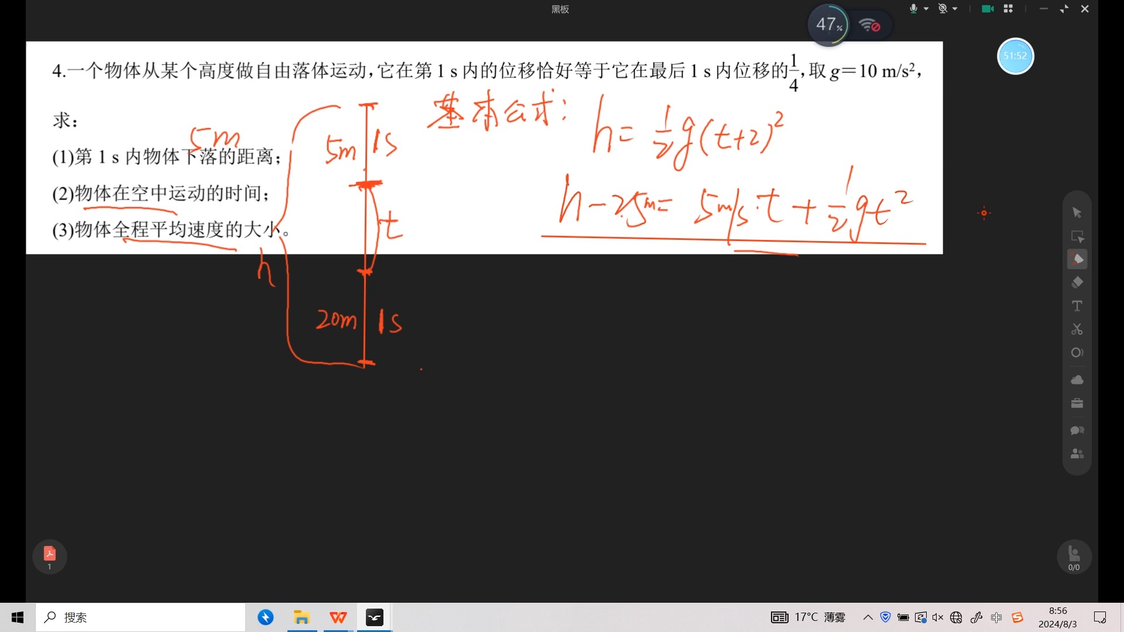The width and height of the screenshot is (1124, 632).
Task: Mute the microphone
Action: [x=913, y=9]
